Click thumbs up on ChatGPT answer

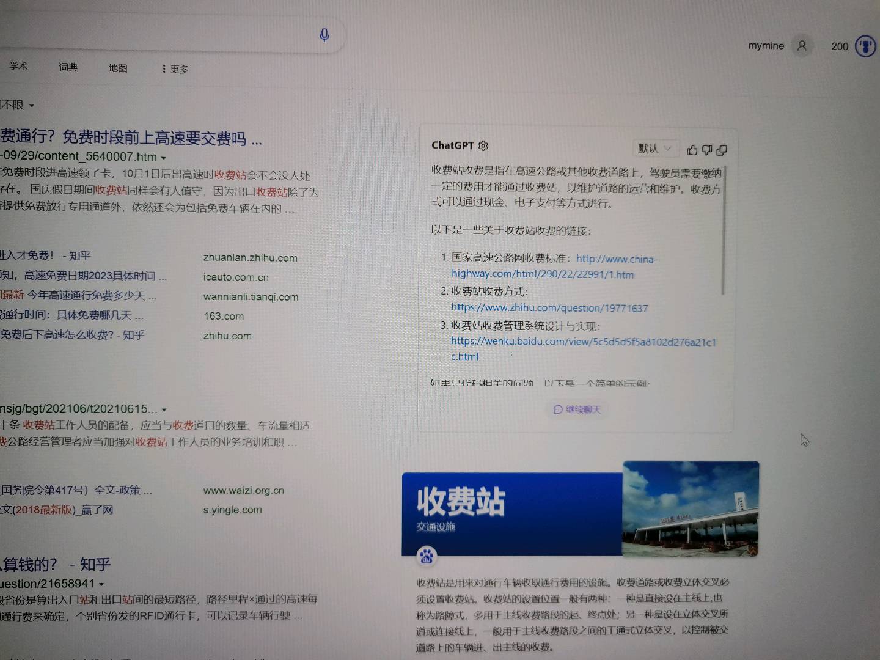click(692, 150)
